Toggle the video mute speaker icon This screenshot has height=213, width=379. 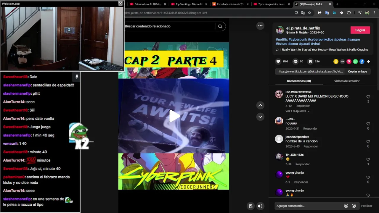pyautogui.click(x=260, y=206)
